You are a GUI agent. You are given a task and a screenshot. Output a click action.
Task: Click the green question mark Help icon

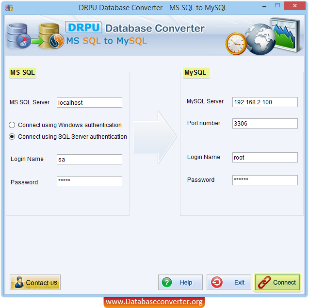(167, 282)
